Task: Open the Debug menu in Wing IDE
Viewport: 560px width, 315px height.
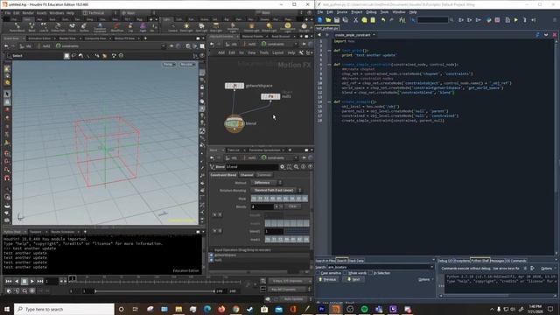Action: 371,12
